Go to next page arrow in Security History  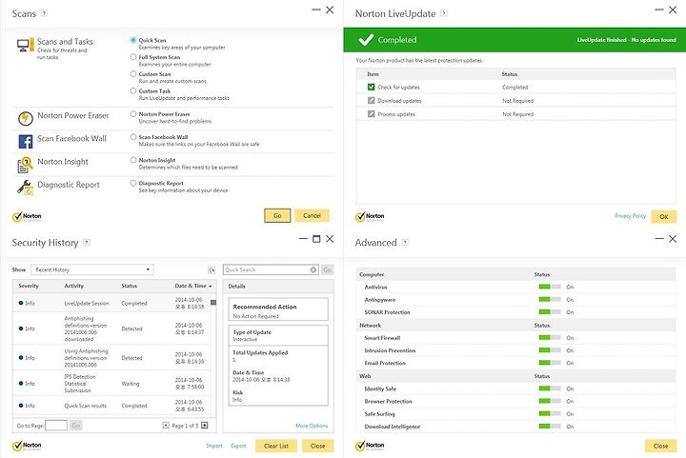[x=204, y=425]
